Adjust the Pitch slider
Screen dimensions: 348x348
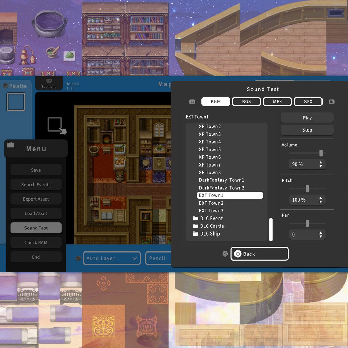307,188
